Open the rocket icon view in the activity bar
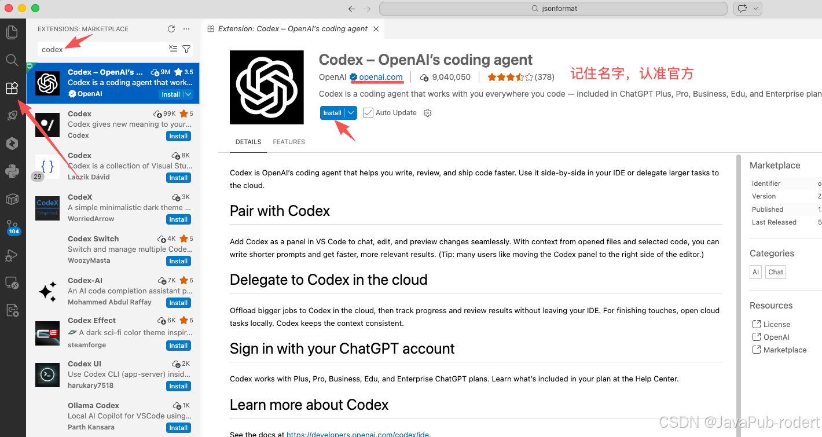Screen dimensions: 822x437 click(x=12, y=116)
